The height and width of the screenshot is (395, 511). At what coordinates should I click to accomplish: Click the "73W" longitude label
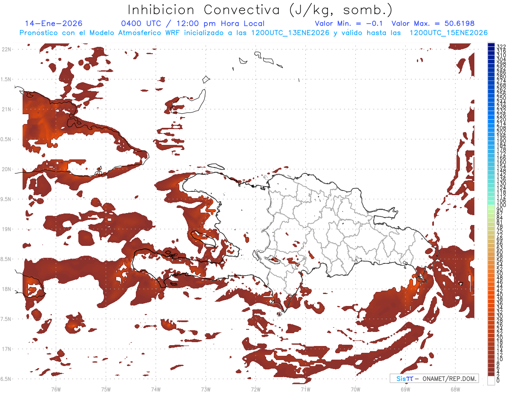[x=206, y=389]
